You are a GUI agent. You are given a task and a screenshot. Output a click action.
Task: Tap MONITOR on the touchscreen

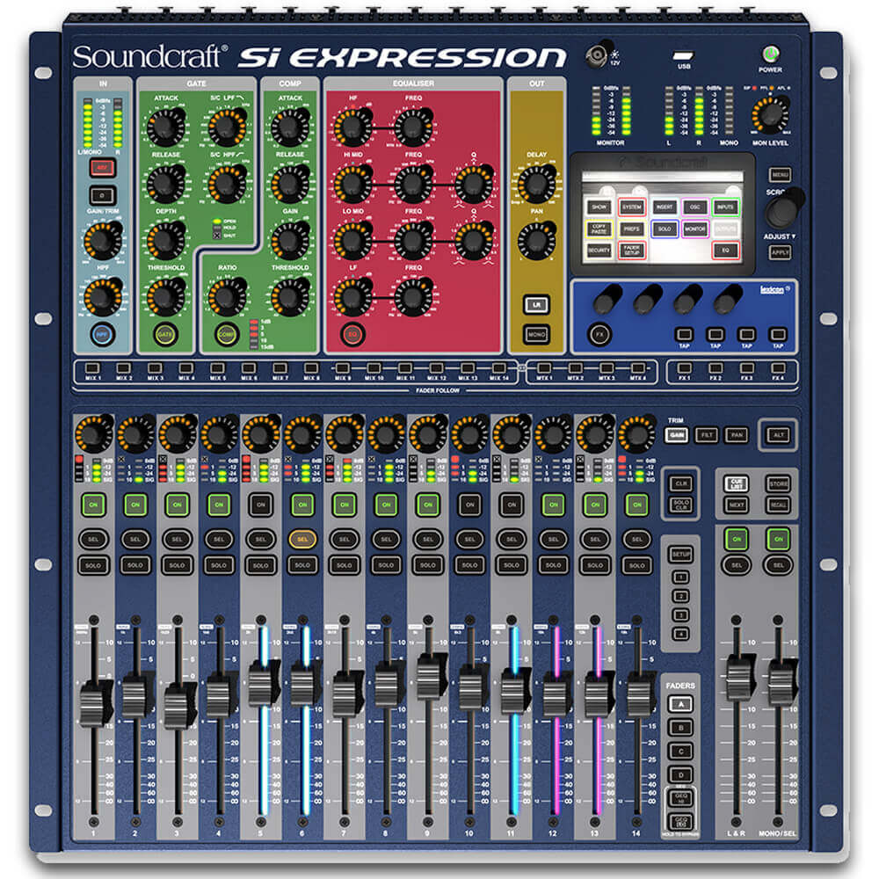[x=694, y=229]
